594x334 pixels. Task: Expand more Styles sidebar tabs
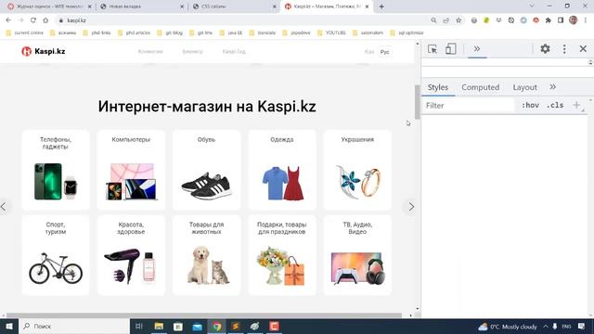[x=553, y=86]
